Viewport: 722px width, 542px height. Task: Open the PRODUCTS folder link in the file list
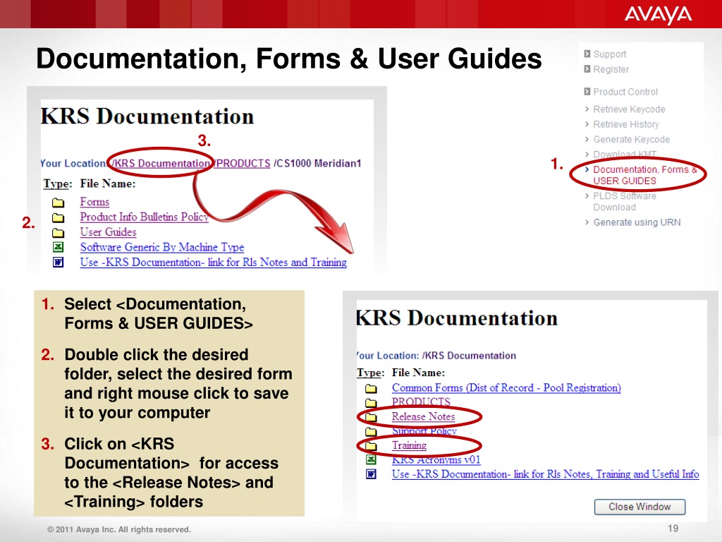tap(421, 402)
